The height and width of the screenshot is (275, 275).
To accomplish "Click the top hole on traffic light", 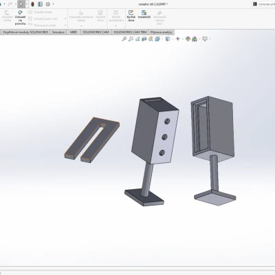I will coord(167,122).
